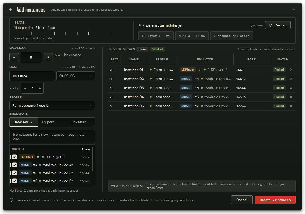
Task: Click the Picked badge for Instance 01
Action: pos(279,70)
